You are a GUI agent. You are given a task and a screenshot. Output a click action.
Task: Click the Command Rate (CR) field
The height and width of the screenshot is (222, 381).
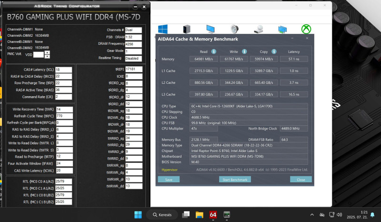tap(64, 97)
